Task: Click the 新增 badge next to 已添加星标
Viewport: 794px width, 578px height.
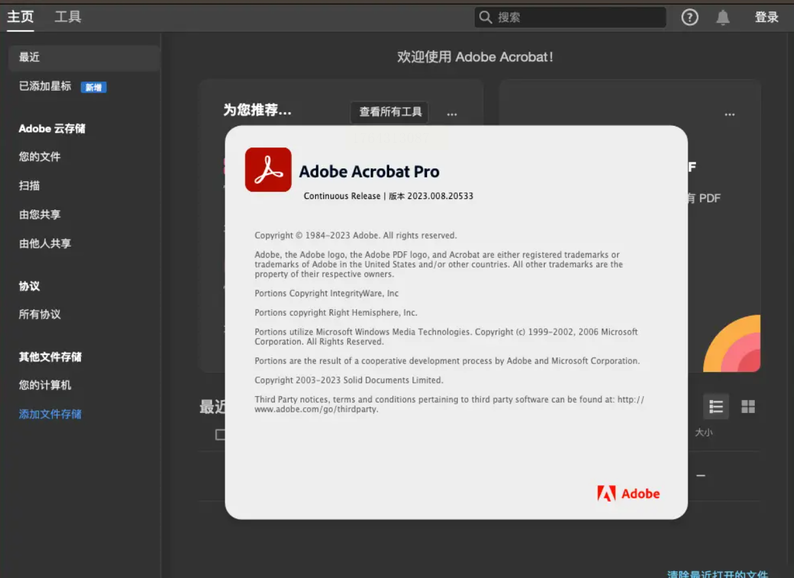Action: (93, 87)
